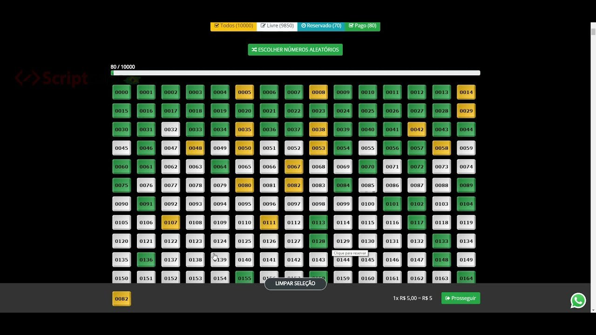Choose number 0120
The width and height of the screenshot is (596, 335).
click(122, 241)
